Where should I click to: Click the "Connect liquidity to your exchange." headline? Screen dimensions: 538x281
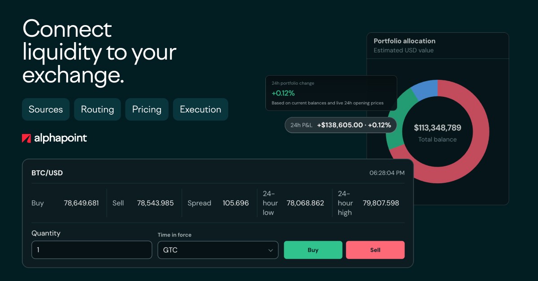click(99, 52)
